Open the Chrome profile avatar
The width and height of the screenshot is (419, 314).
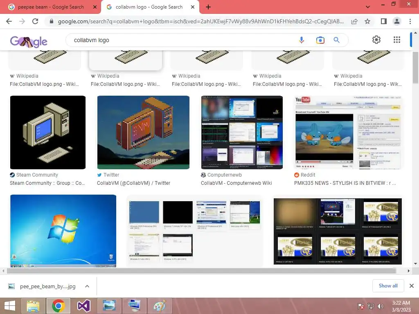coord(397,21)
